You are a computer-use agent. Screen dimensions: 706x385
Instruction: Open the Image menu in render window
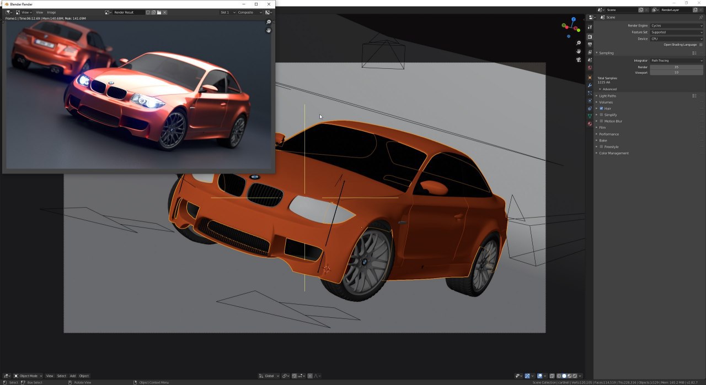click(x=51, y=12)
